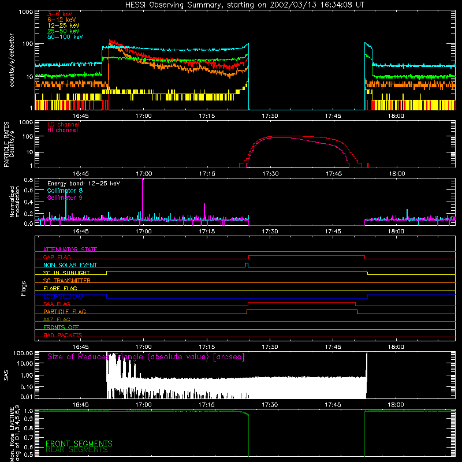The image size is (462, 462).
Task: Click 18:00 under the SAS panel
Action: point(396,405)
